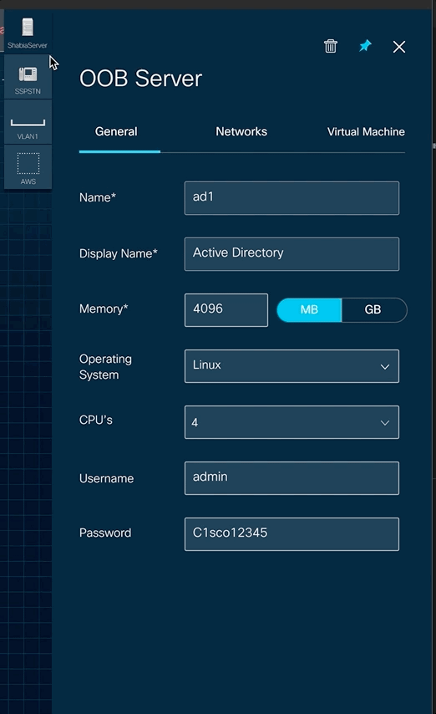The height and width of the screenshot is (714, 436).
Task: Click the Name* label
Action: [98, 197]
